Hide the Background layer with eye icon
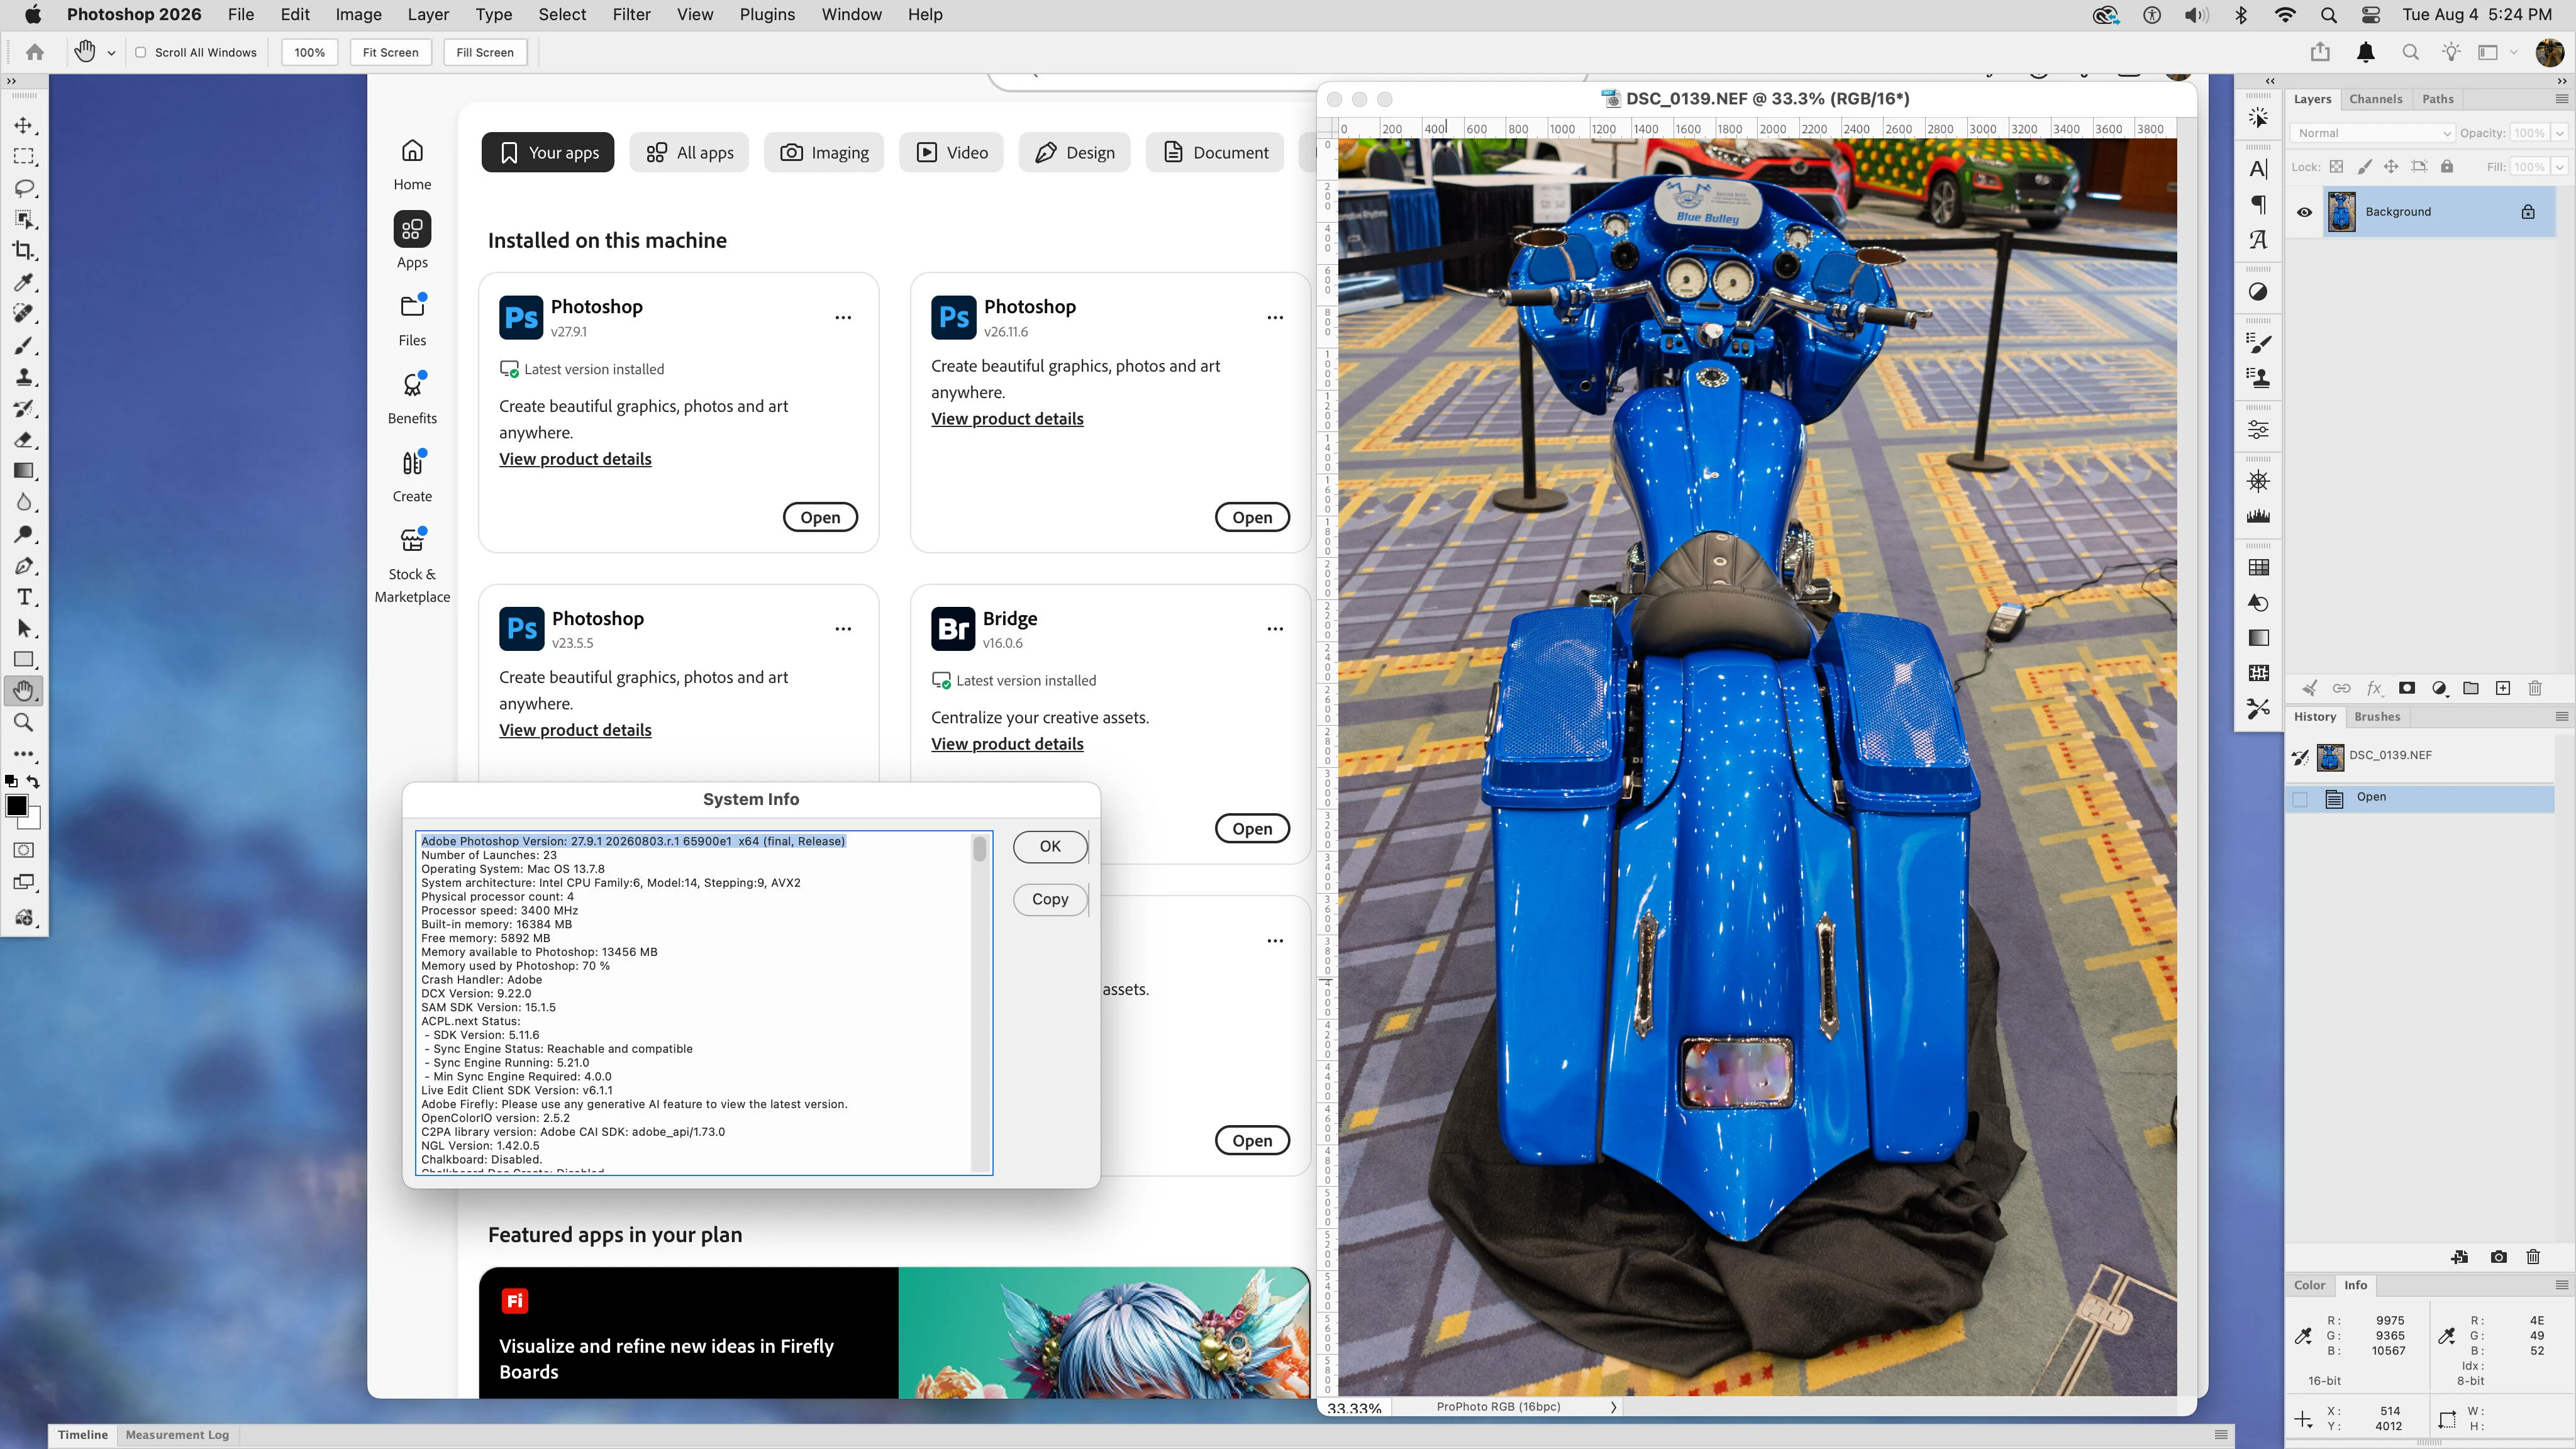This screenshot has height=1449, width=2576. (x=2304, y=212)
